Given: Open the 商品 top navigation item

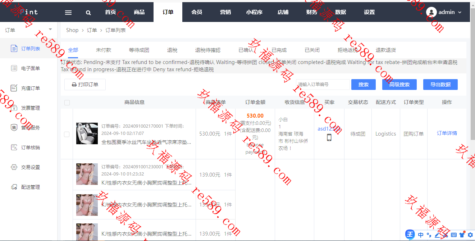Looking at the screenshot, I should [x=139, y=12].
